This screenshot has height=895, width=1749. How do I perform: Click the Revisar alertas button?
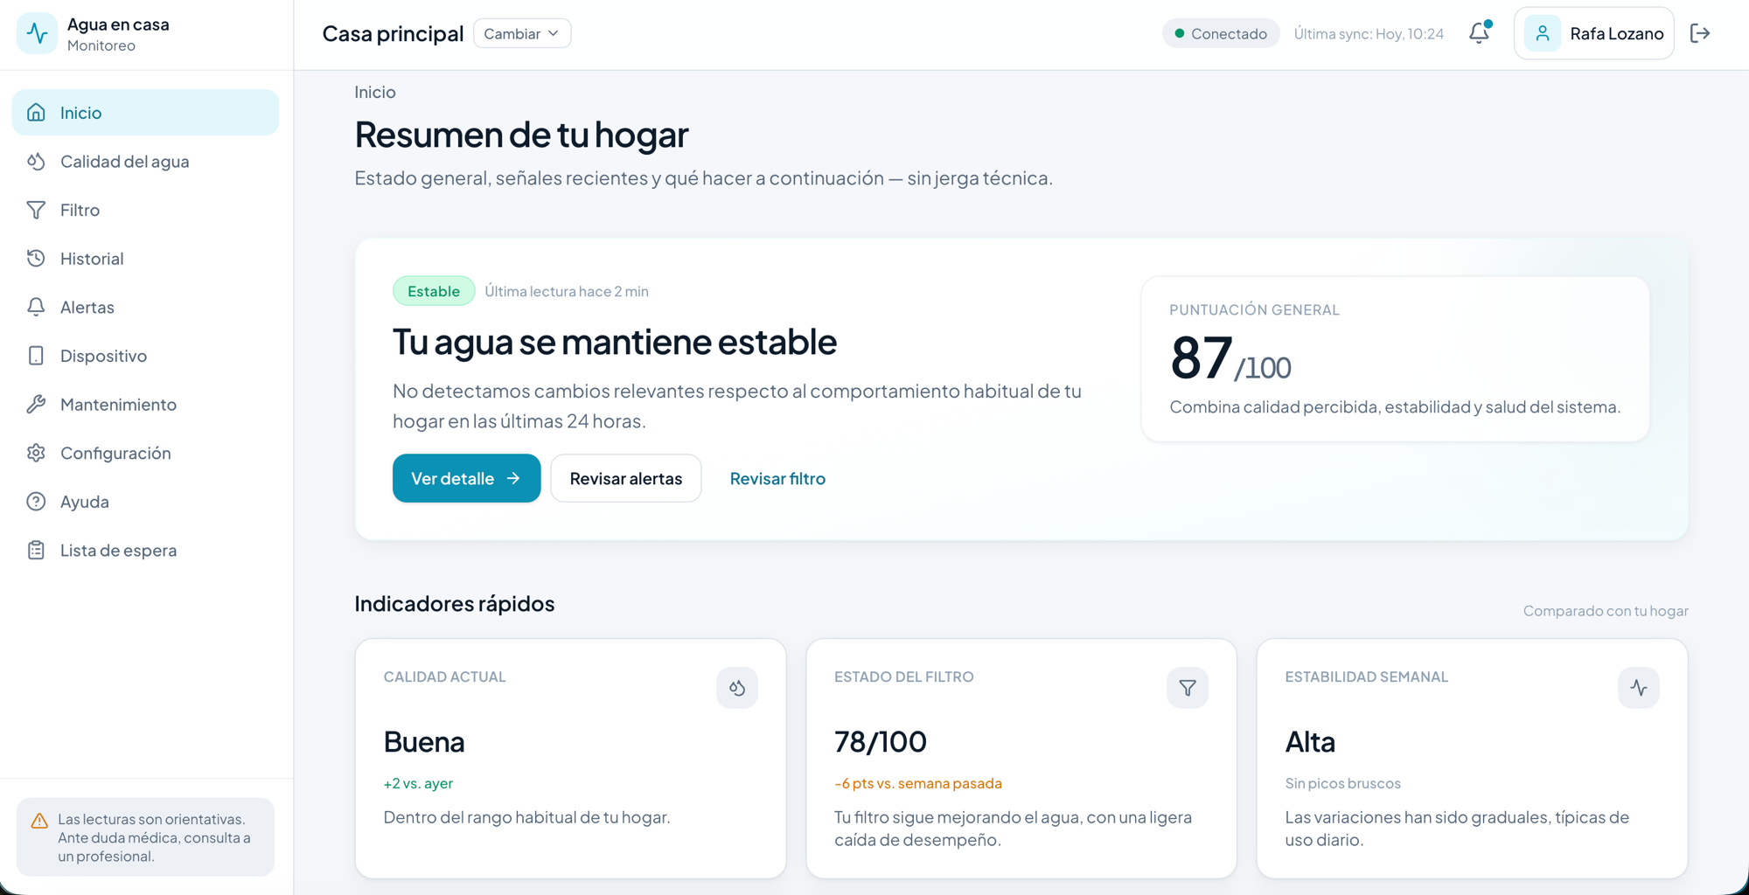tap(625, 478)
